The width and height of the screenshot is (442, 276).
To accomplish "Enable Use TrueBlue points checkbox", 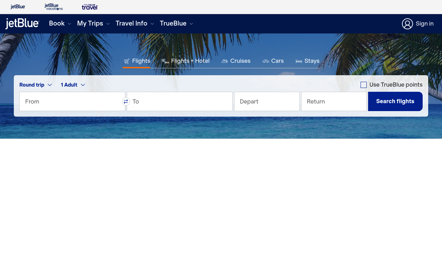I will pos(364,85).
